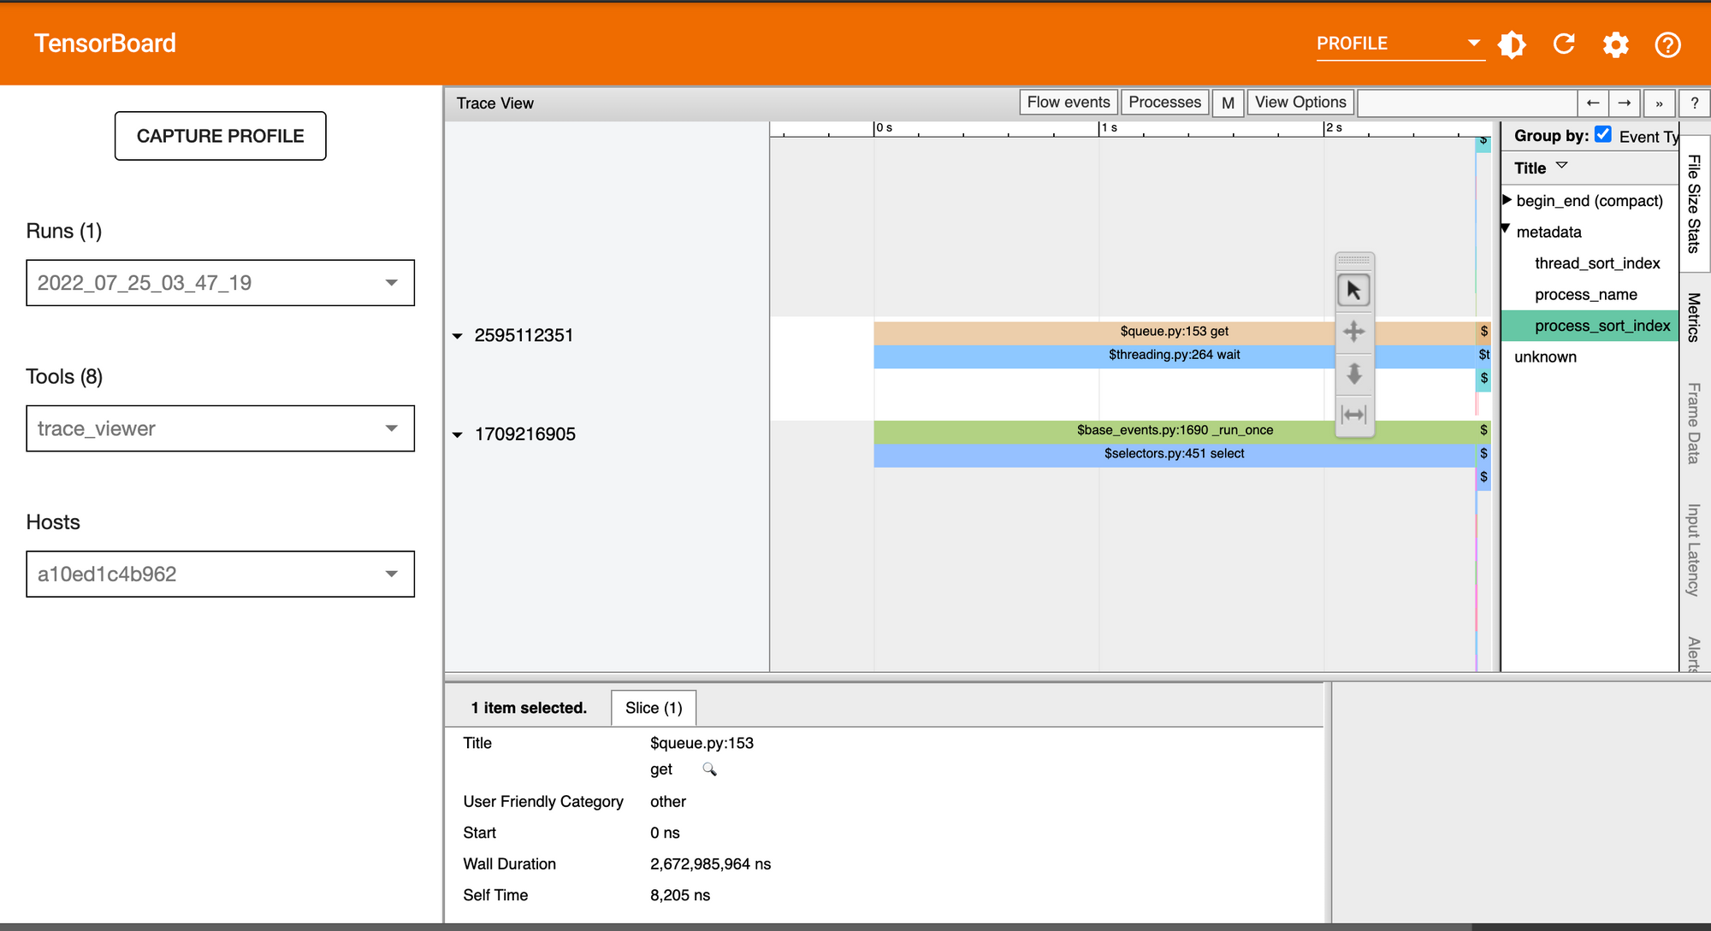Reload TensorBoard data with refresh icon
1711x931 pixels.
click(1564, 44)
